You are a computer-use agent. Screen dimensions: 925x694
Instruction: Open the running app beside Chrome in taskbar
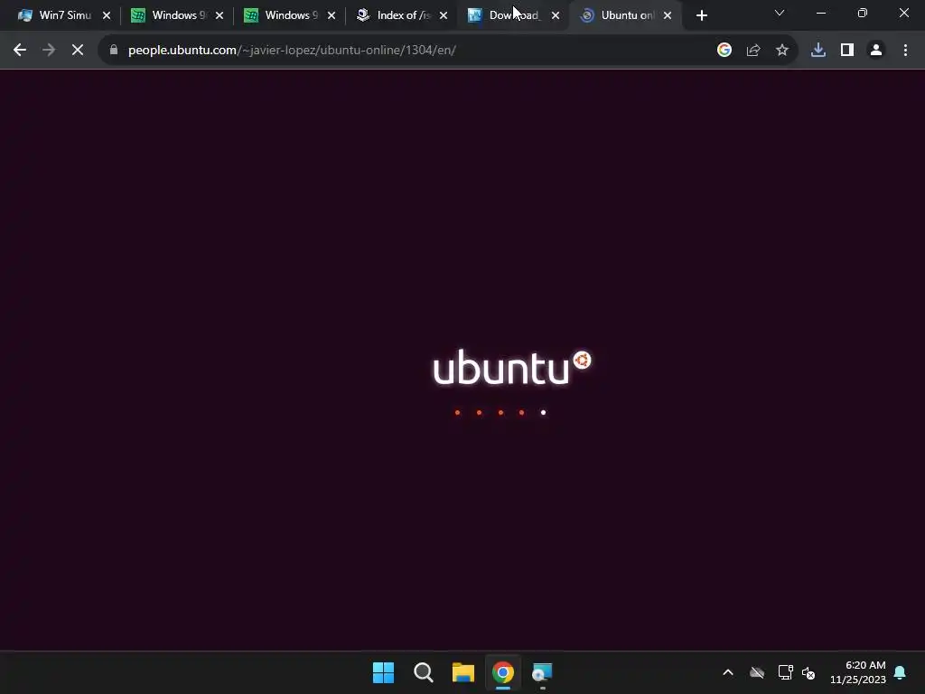(543, 672)
